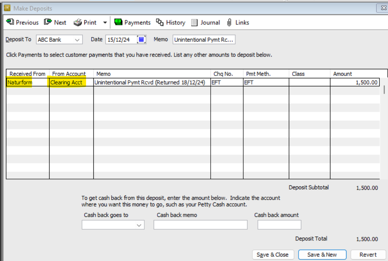Viewport: 388px width, 261px height.
Task: Select the 1,500.00 Amount cell
Action: (x=355, y=82)
